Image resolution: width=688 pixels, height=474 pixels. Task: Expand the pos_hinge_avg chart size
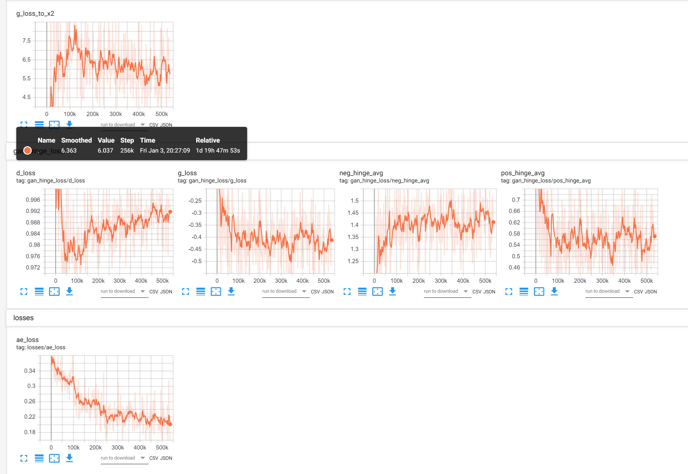point(509,292)
